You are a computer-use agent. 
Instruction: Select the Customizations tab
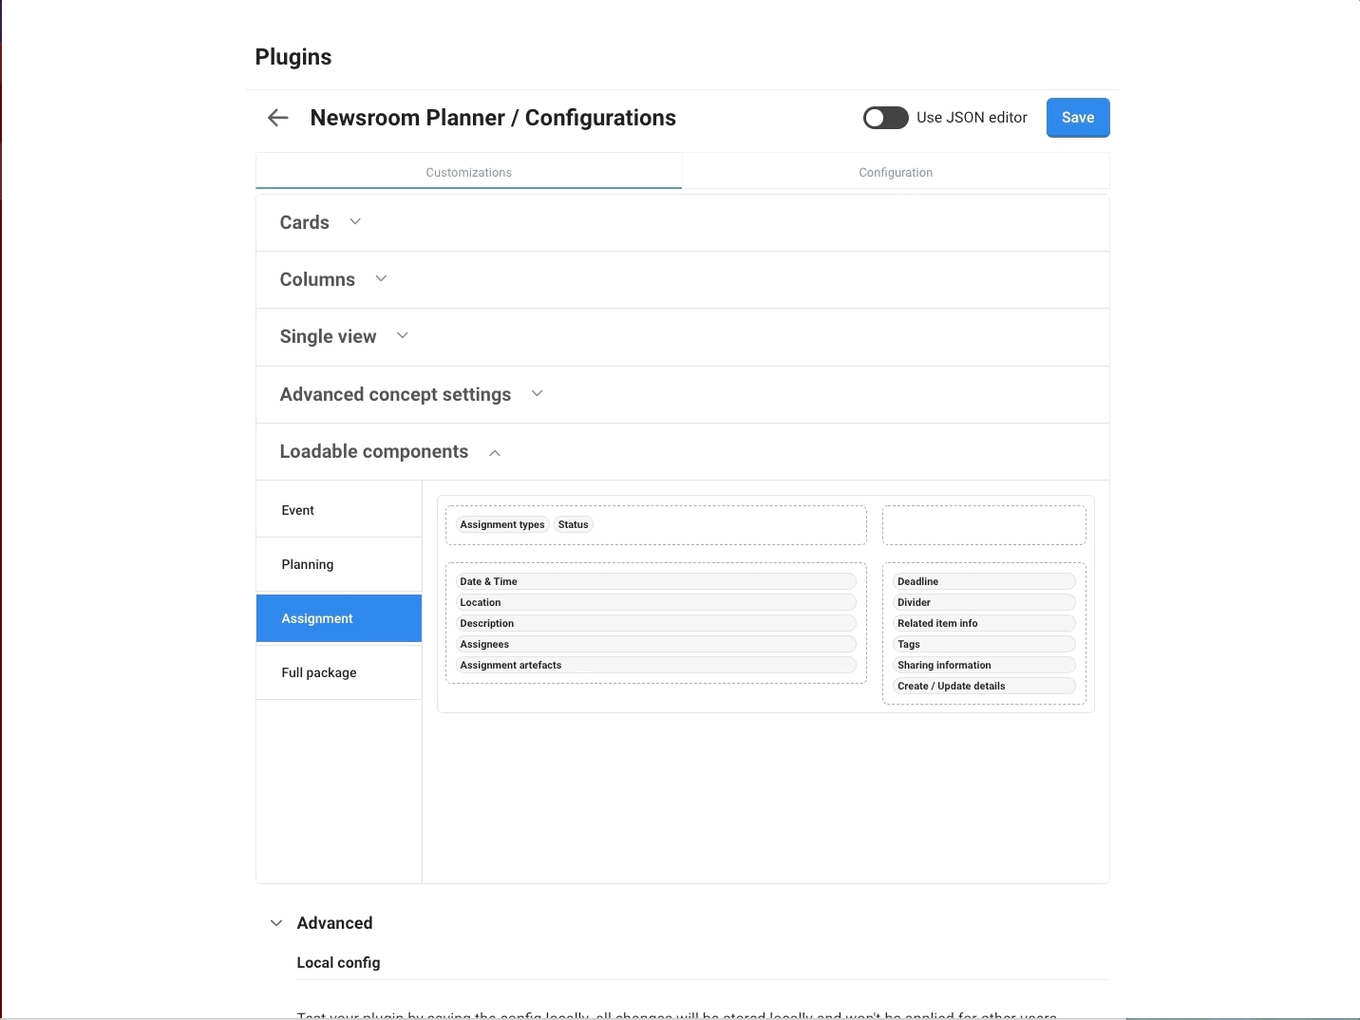click(x=468, y=172)
